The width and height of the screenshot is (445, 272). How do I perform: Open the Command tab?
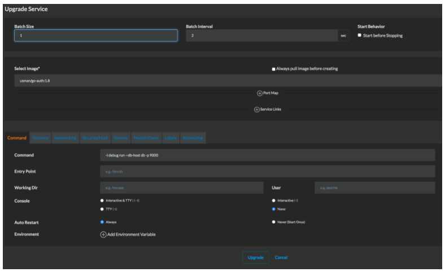click(x=17, y=138)
